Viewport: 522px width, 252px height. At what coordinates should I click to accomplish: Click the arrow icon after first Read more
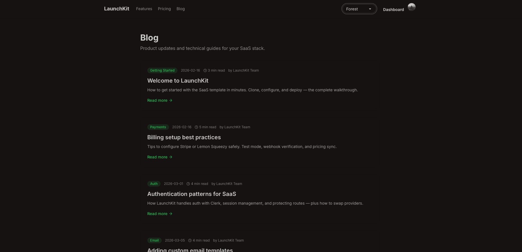170,100
